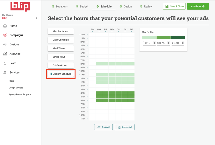Open Design Services link

(x=16, y=88)
